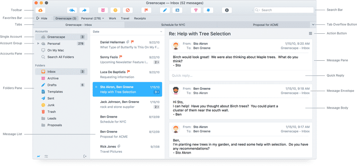
Task: Mark as Junk with the yellow toolbar icon
Action: click(x=115, y=10)
